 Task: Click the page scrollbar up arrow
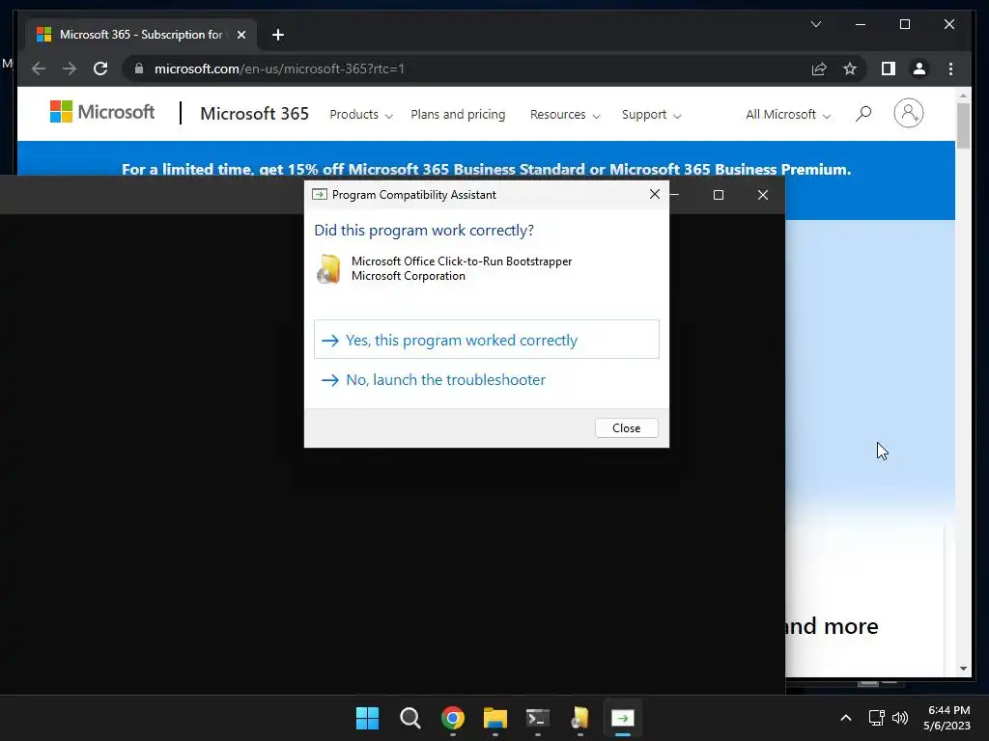[963, 96]
